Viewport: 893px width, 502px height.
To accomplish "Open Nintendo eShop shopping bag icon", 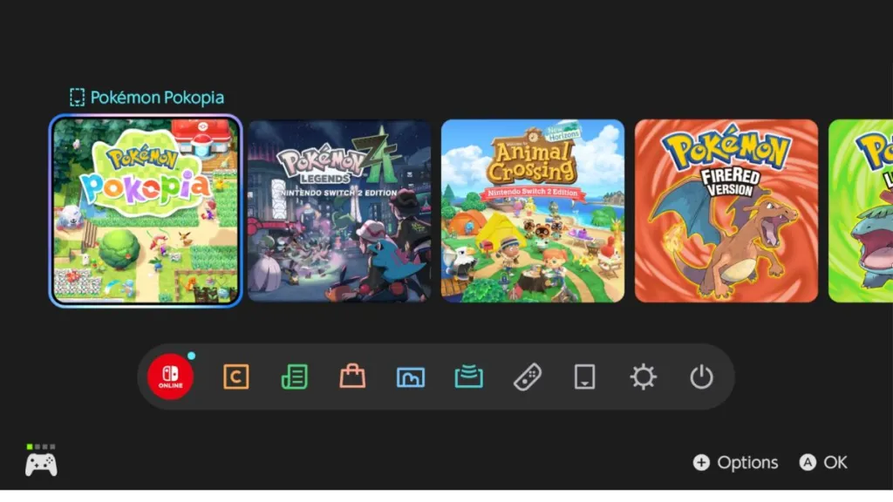I will tap(352, 376).
